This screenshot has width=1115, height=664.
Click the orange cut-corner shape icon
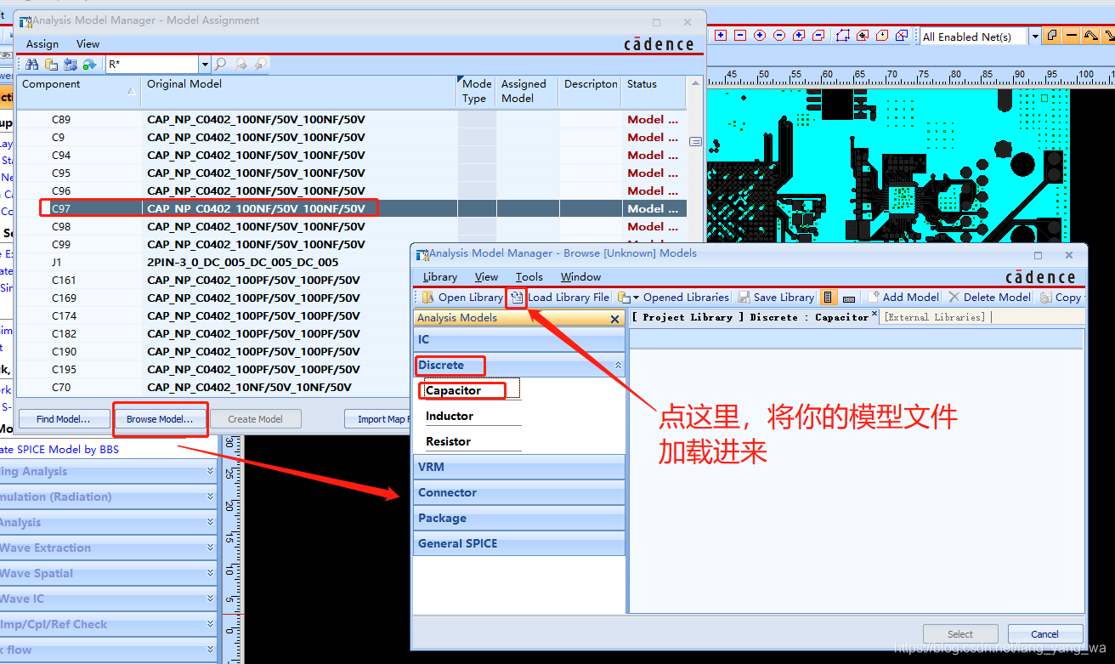click(1053, 36)
